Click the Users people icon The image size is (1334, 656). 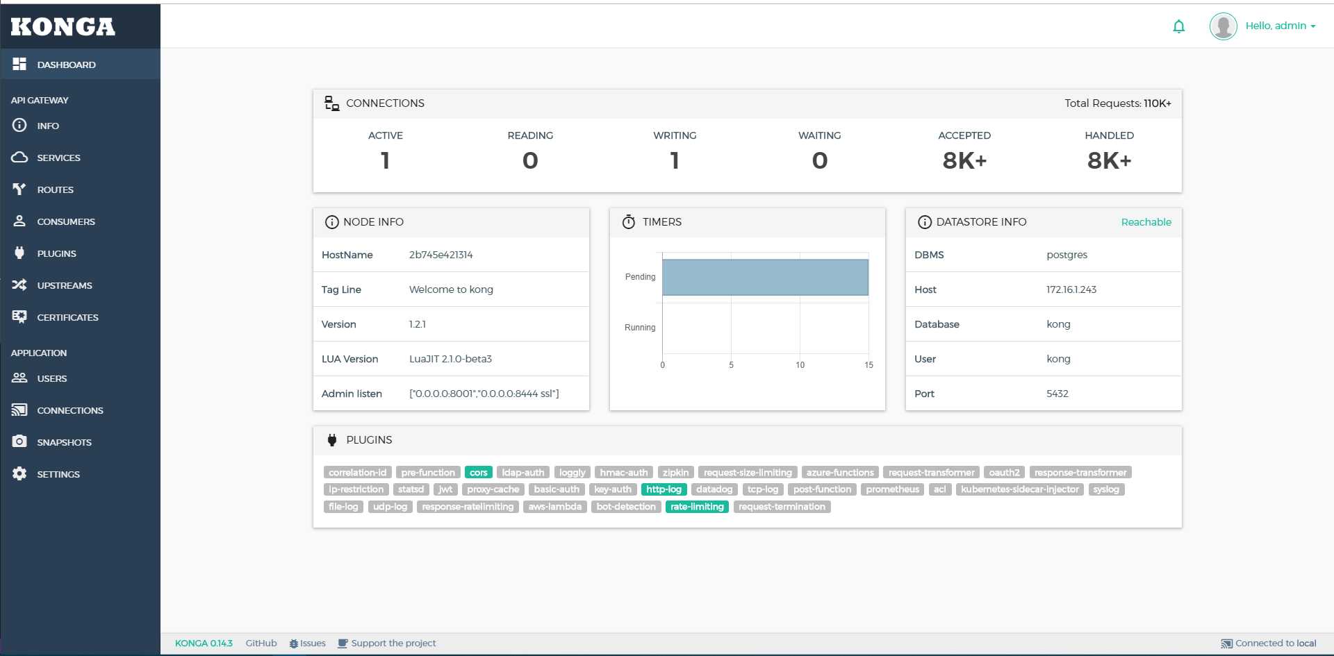(19, 378)
